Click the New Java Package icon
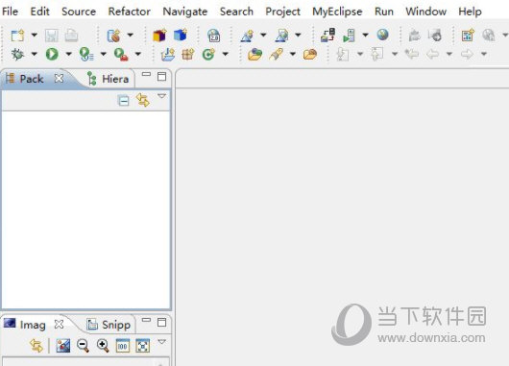Viewport: 509px width, 366px height. pos(187,54)
